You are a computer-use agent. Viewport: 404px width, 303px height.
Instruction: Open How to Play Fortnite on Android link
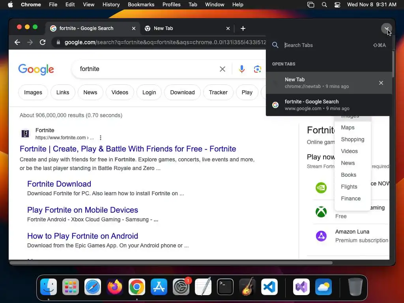tap(82, 236)
